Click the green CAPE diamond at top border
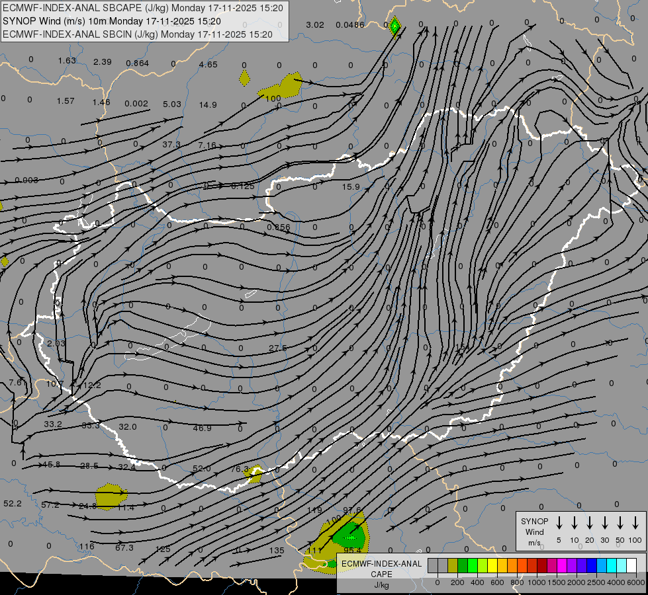Image resolution: width=648 pixels, height=595 pixels. click(395, 26)
